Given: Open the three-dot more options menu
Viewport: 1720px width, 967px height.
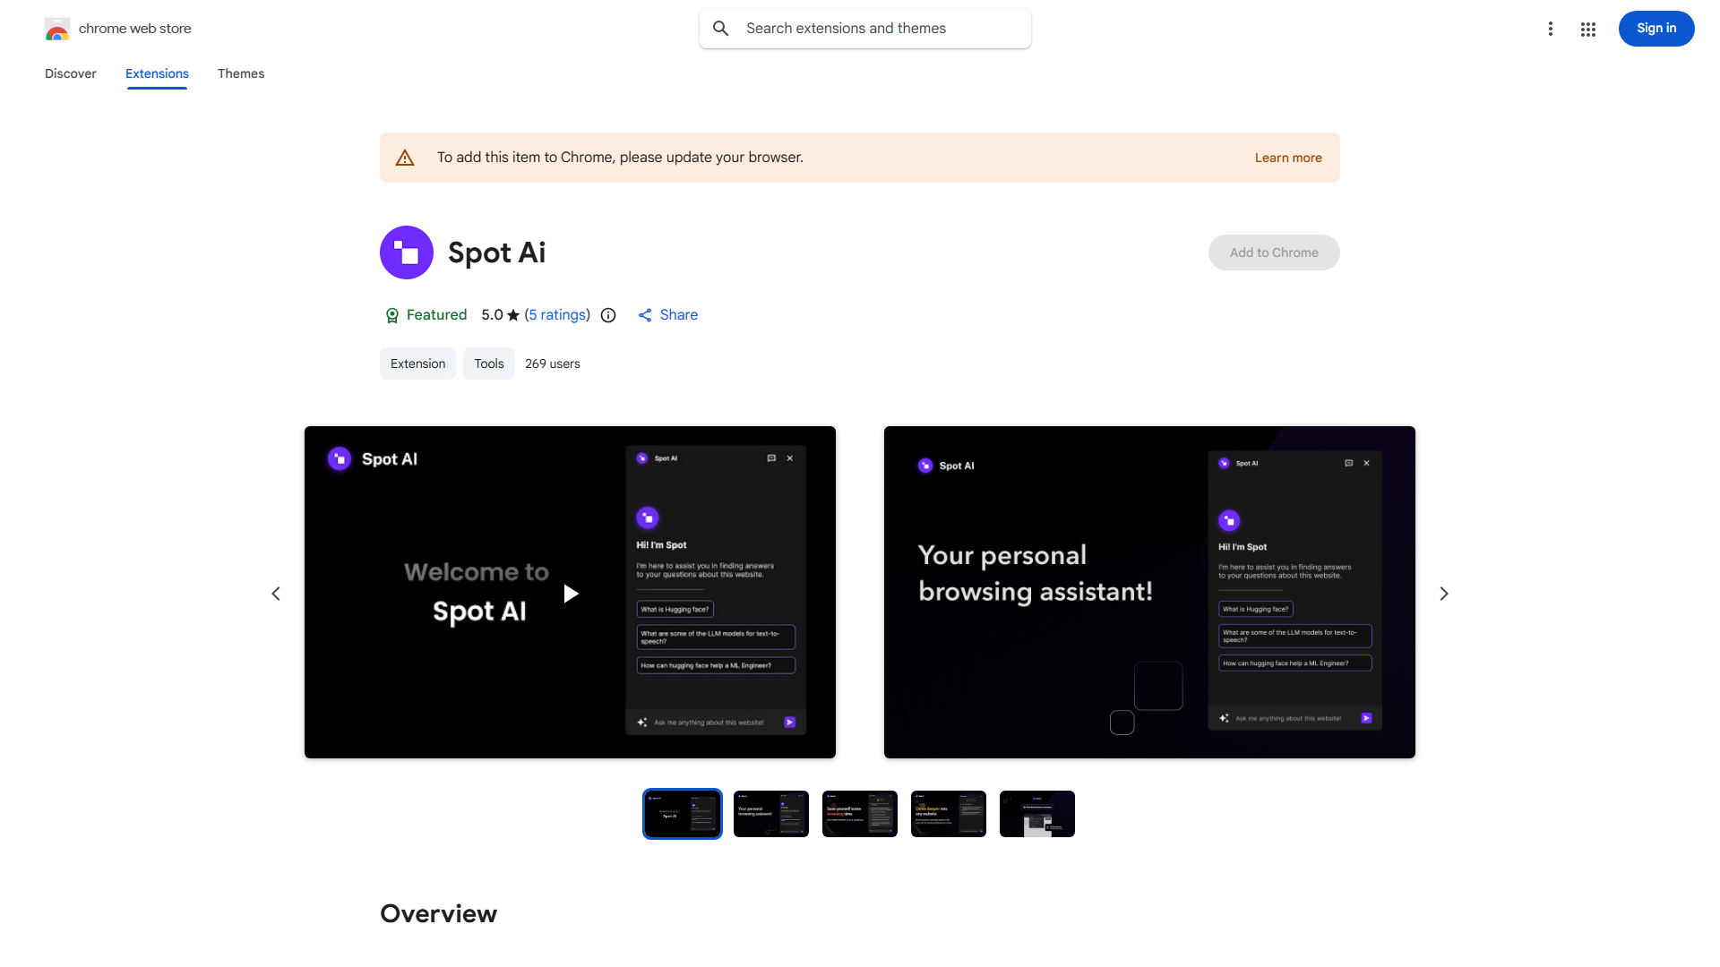Looking at the screenshot, I should [x=1551, y=29].
